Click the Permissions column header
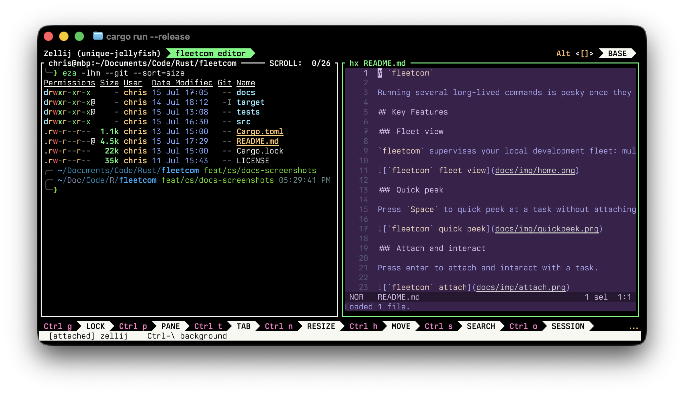The width and height of the screenshot is (684, 395). 69,83
